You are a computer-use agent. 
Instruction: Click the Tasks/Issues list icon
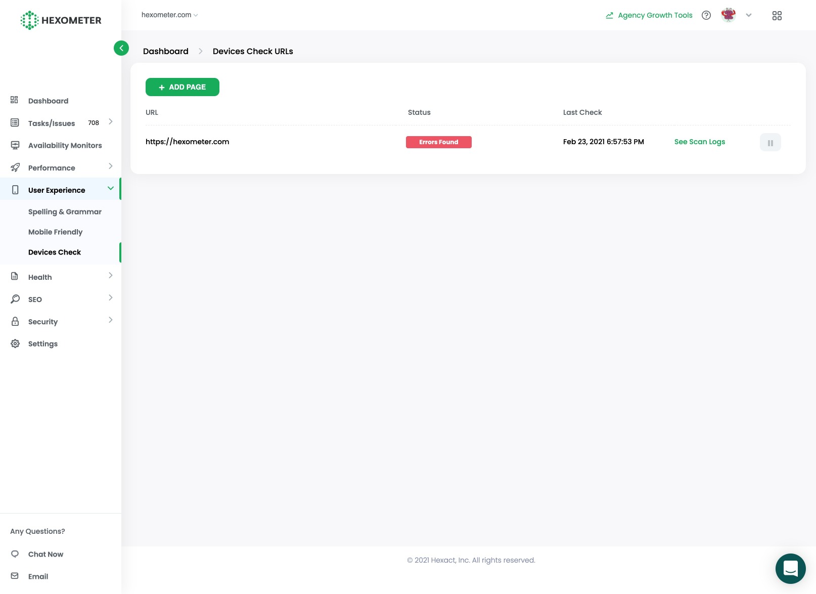[15, 122]
